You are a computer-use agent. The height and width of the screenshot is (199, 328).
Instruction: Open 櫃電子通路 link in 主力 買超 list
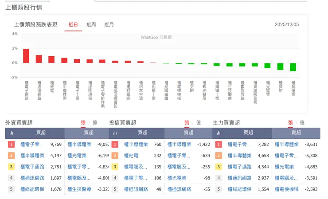(x=239, y=167)
